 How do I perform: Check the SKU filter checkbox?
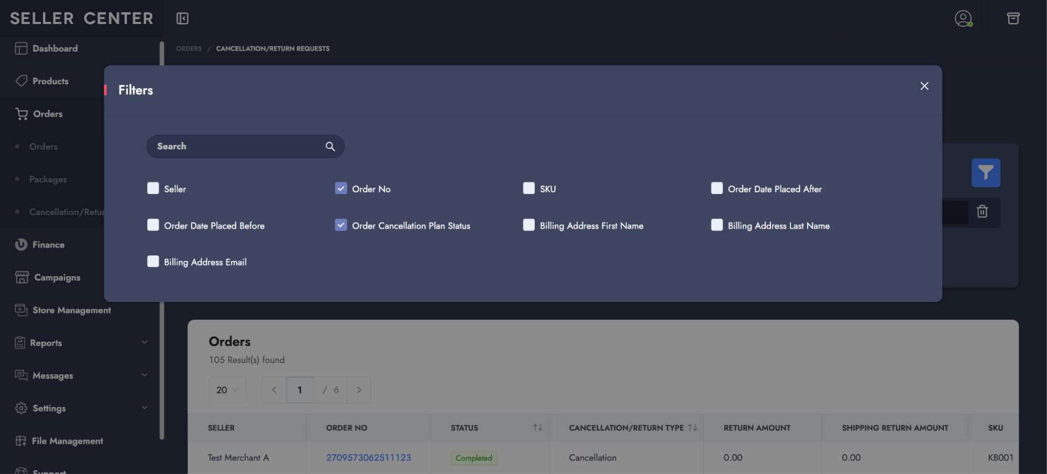click(529, 188)
